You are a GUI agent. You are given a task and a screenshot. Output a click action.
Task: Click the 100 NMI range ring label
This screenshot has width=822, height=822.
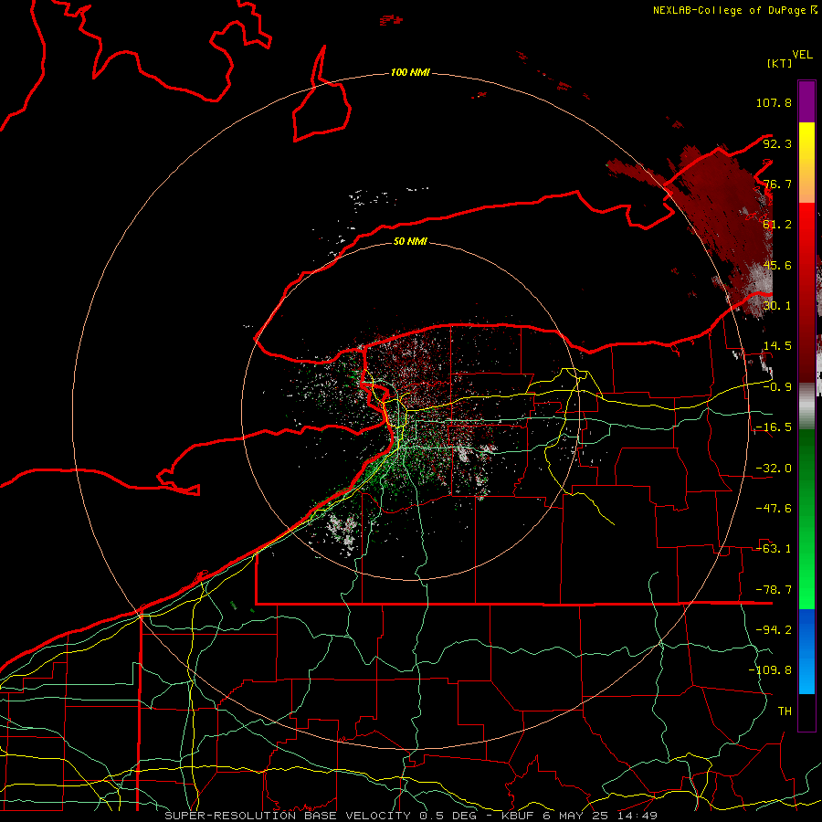coord(410,72)
